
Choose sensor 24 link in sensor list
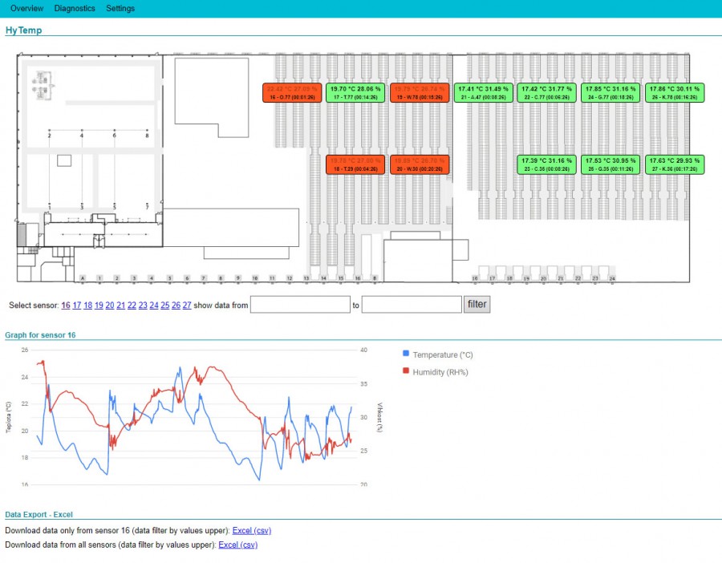(154, 306)
